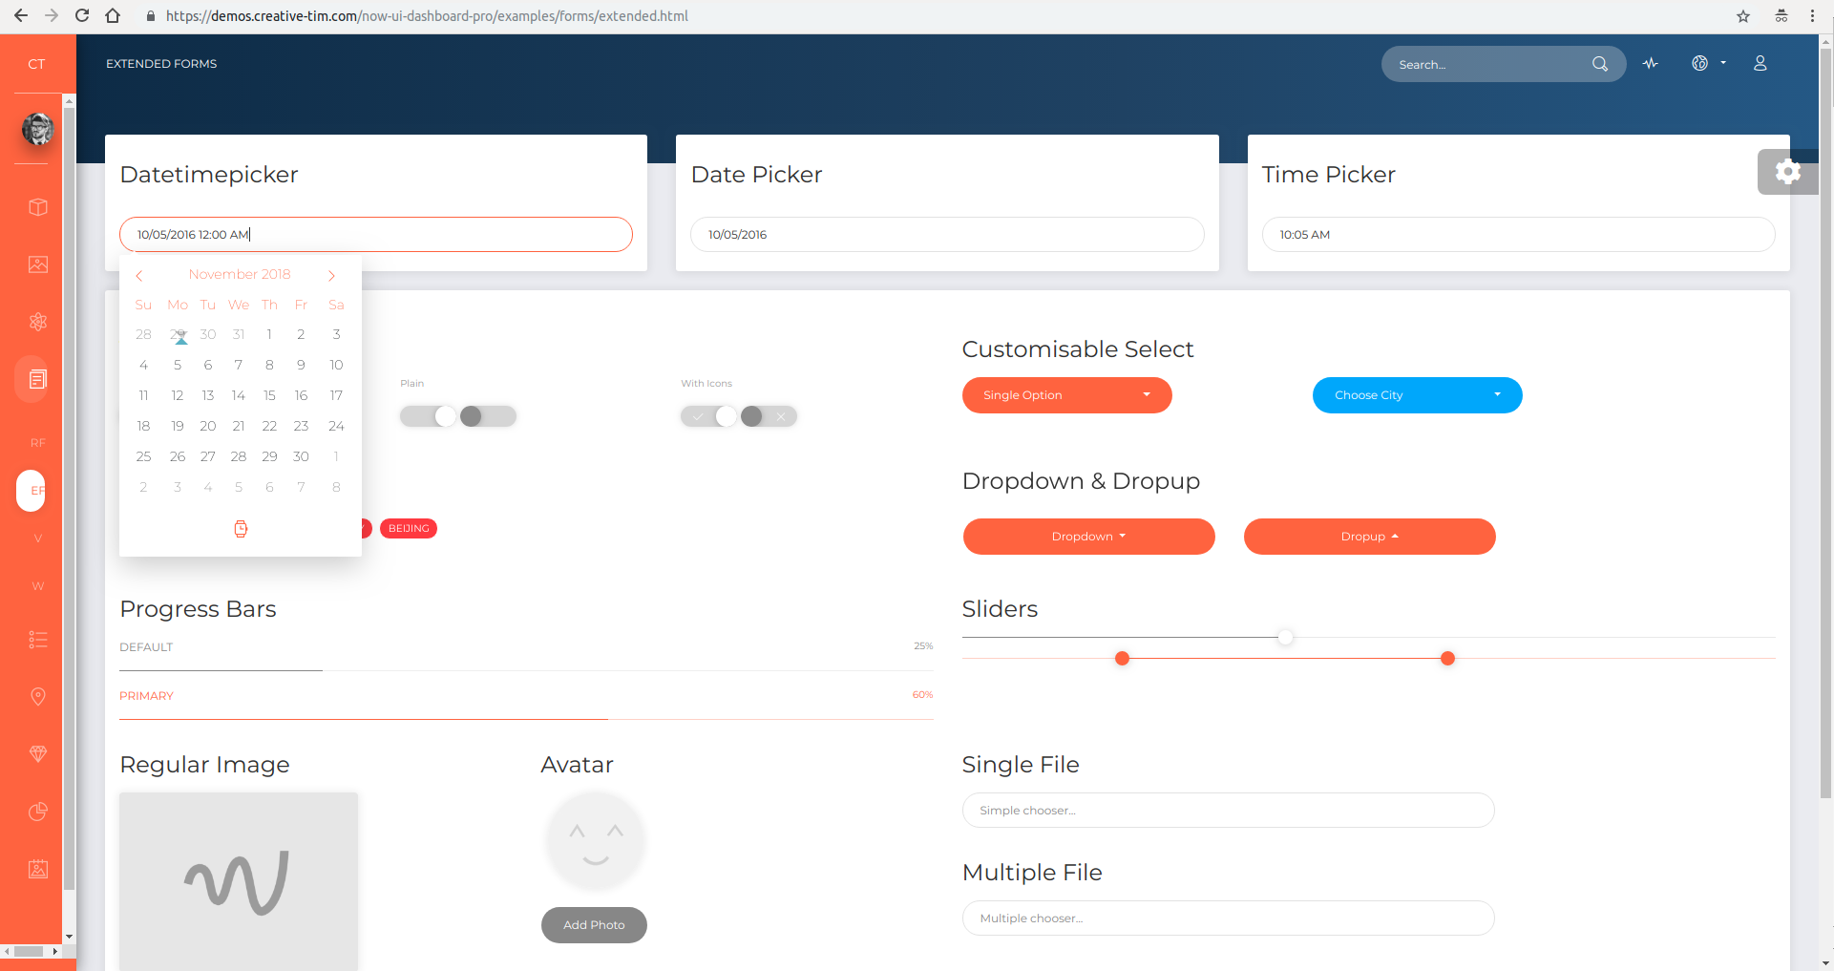Click the single slider white handle

(1286, 637)
